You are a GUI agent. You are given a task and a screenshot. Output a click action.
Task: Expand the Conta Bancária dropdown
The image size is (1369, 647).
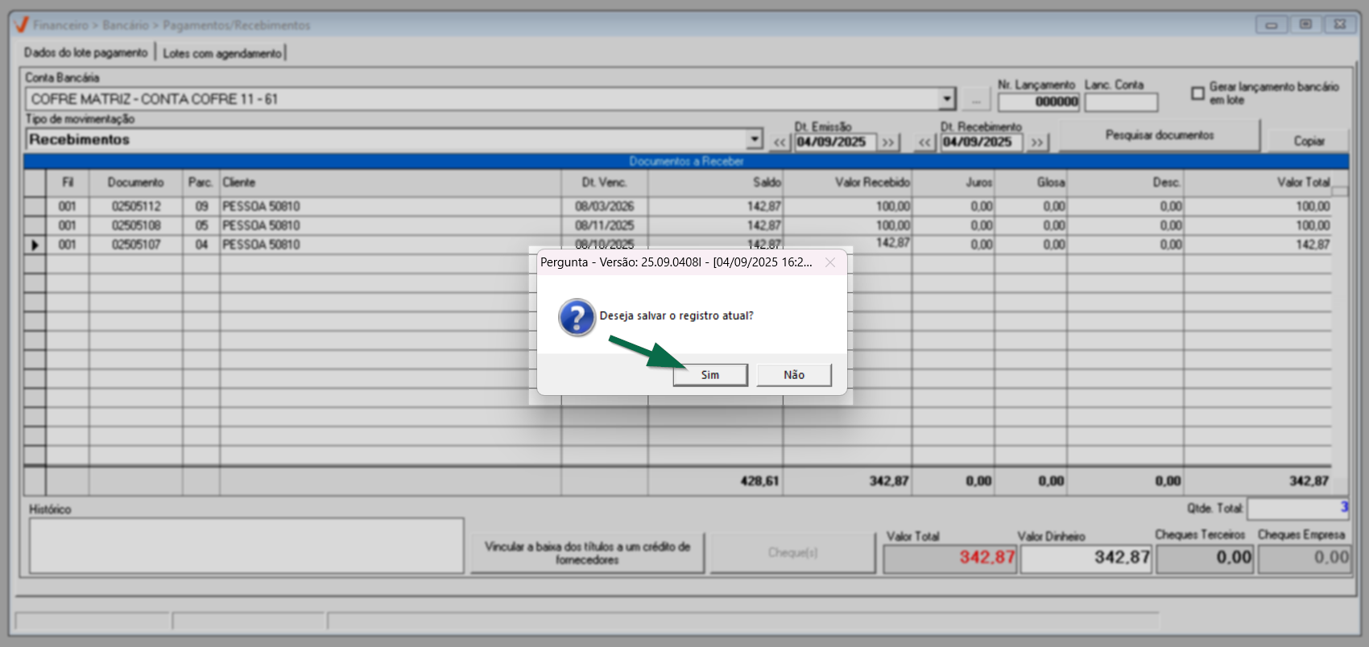[x=947, y=99]
